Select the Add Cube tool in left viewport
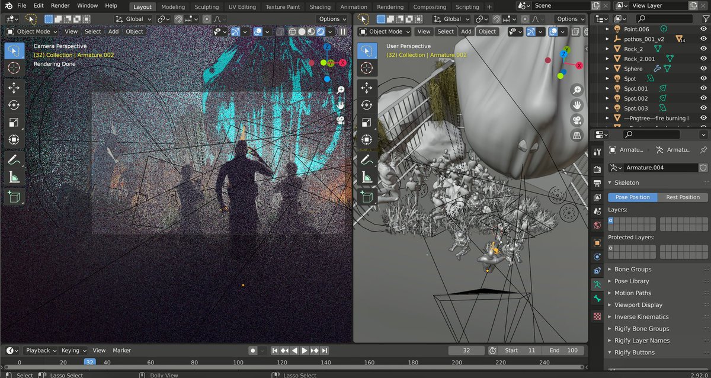The width and height of the screenshot is (711, 378). coord(14,197)
